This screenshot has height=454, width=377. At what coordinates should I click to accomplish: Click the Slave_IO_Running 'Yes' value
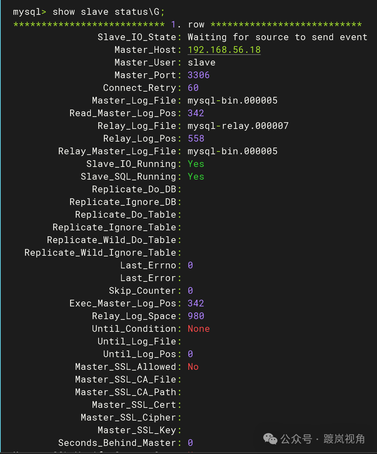click(x=196, y=164)
